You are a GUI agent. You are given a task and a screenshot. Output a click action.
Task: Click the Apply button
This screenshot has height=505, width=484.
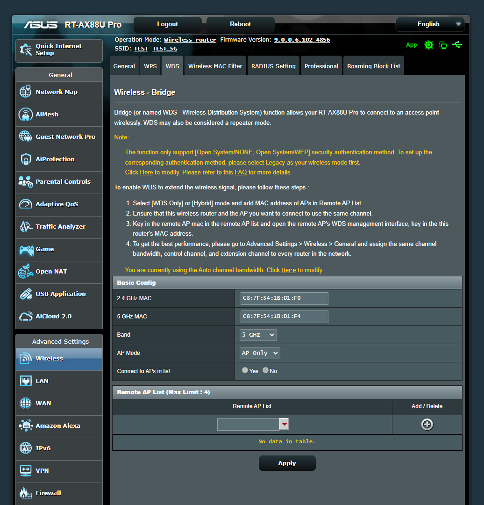tap(287, 463)
